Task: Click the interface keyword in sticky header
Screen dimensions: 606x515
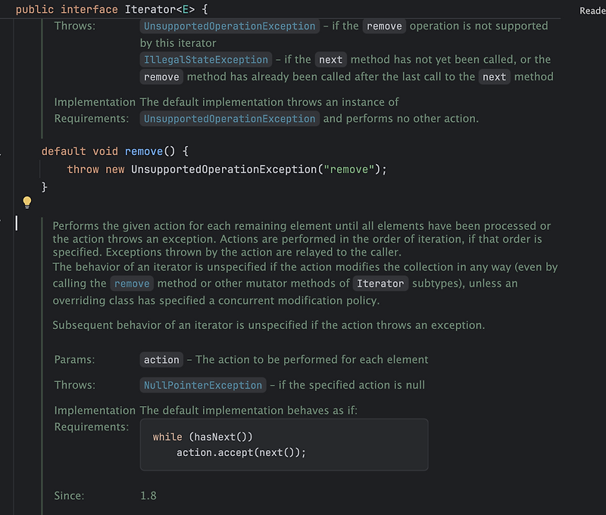Action: point(89,9)
